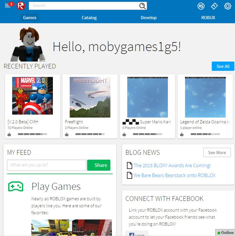
Task: Open the Freeflight game thumbnail
Action: click(x=90, y=97)
